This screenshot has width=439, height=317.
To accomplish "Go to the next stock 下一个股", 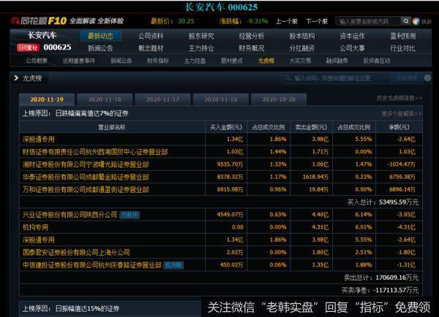I will [317, 21].
